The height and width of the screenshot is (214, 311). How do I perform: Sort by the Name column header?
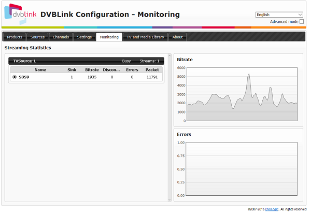point(40,69)
